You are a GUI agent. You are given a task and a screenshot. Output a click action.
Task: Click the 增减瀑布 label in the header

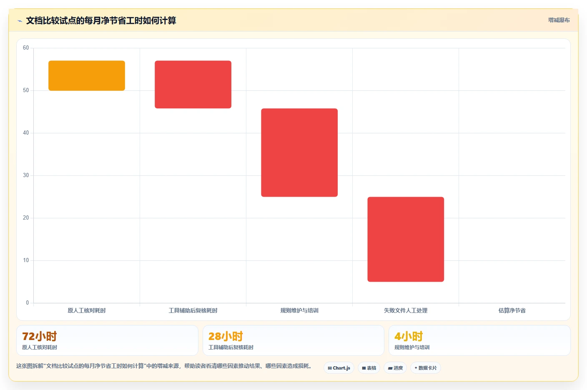[559, 20]
